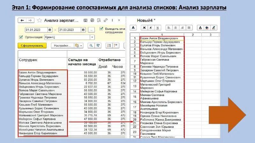255x143 pixels.
Task: Click saldo value 22 837,50 in report
Action: tap(90, 87)
